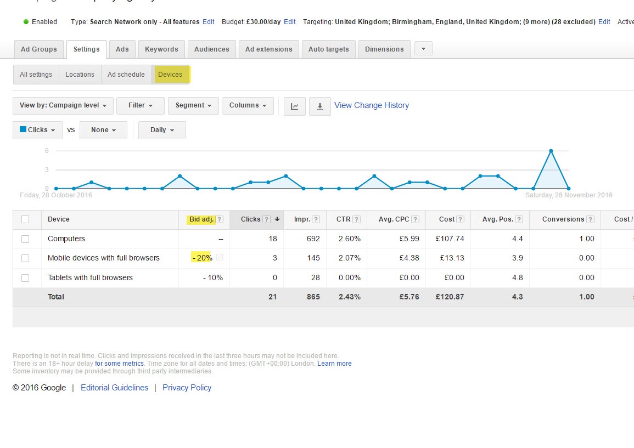Click the peak data point on chart
634x448 pixels.
click(551, 151)
